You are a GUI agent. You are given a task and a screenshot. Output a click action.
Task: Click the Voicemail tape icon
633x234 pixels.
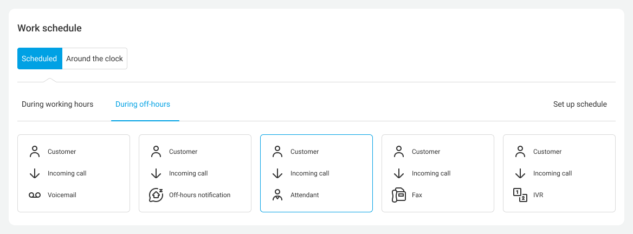pos(35,195)
